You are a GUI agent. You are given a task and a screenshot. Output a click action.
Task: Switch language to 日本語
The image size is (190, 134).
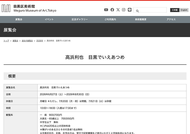pos(175,10)
